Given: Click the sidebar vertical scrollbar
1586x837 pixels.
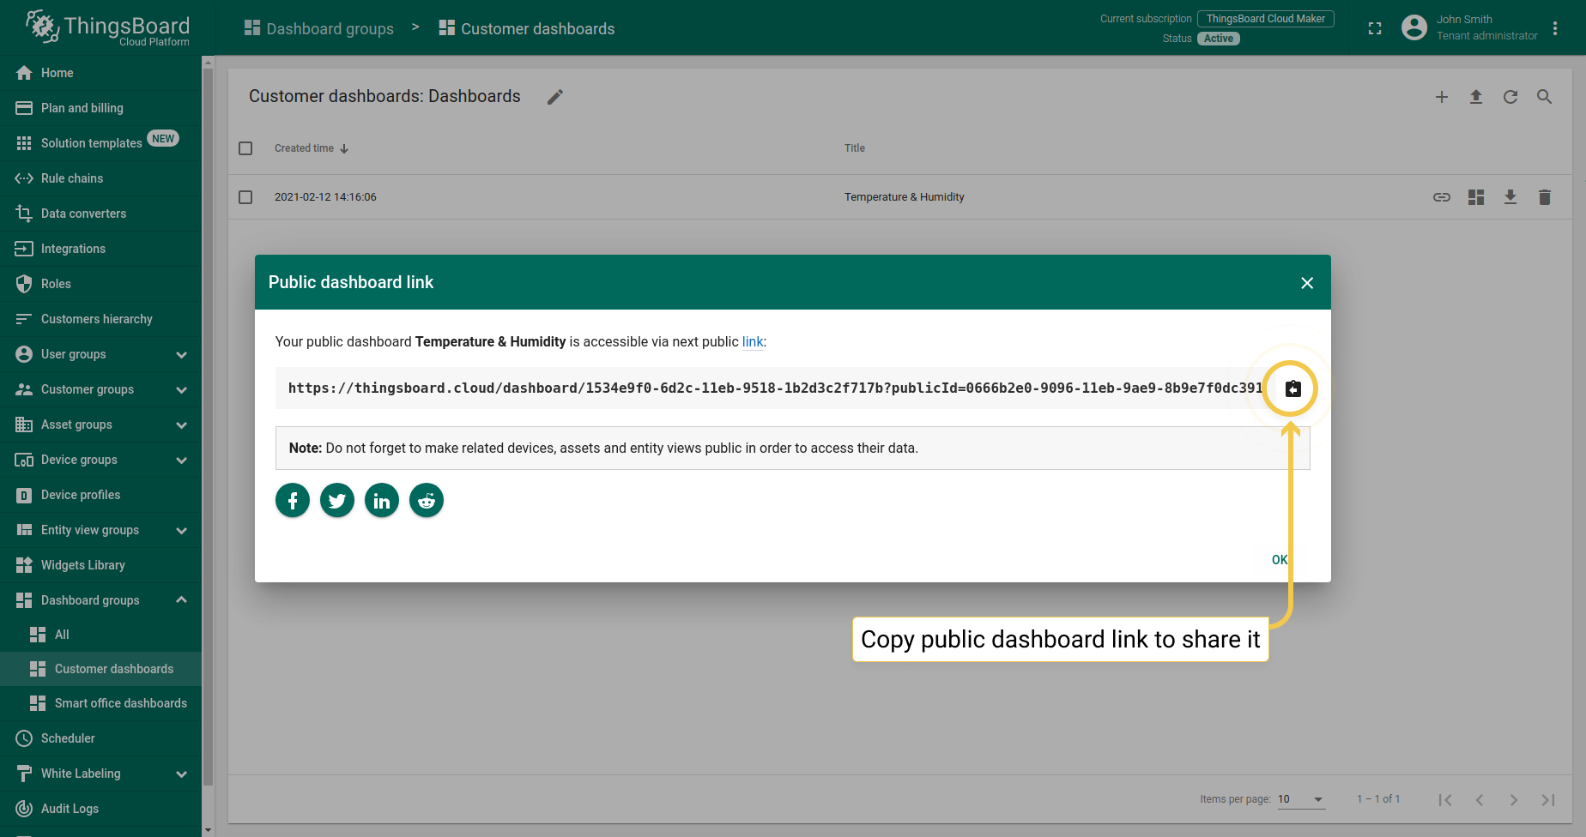Looking at the screenshot, I should pos(208,426).
